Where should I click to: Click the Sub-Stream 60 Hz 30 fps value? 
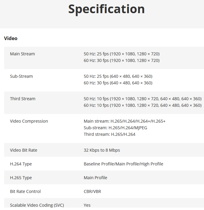(118, 83)
